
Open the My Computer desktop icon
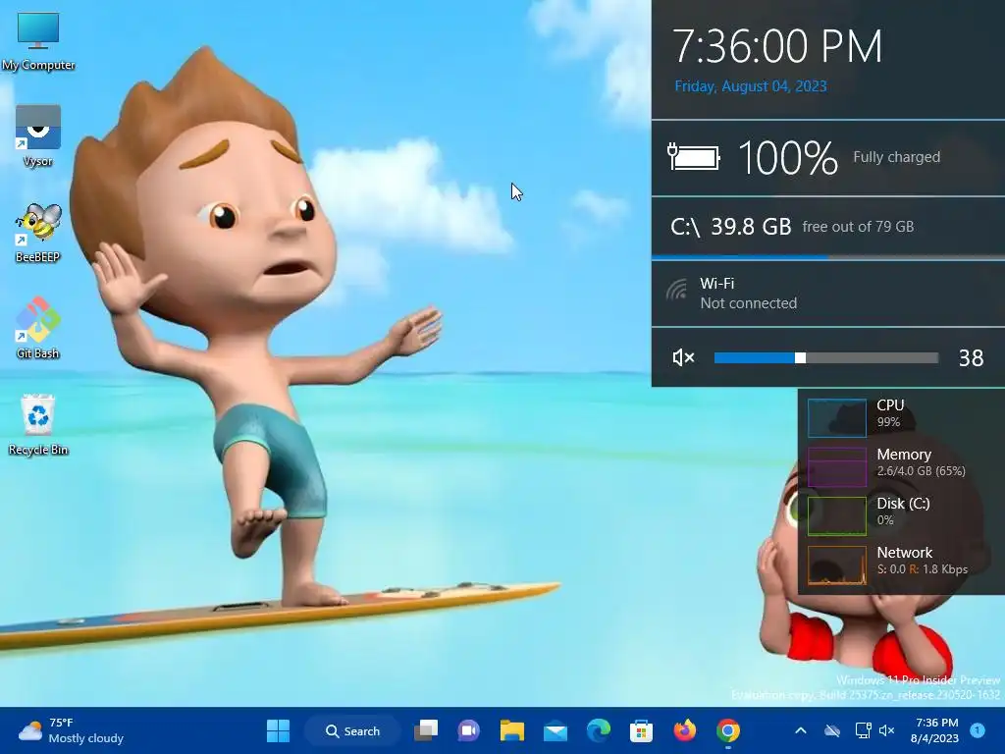point(38,39)
